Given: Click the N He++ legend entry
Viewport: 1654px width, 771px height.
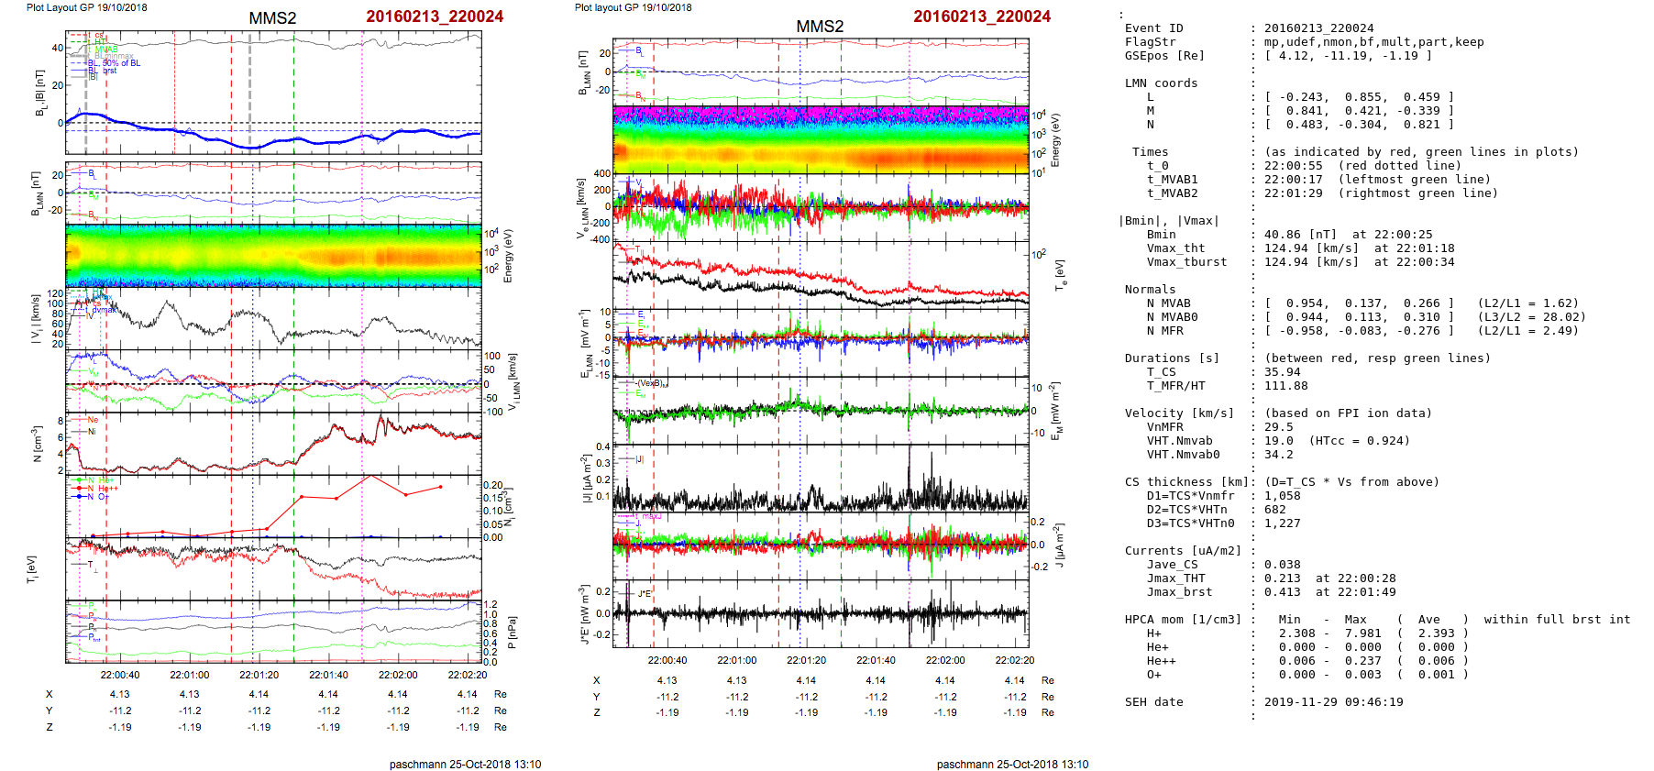Looking at the screenshot, I should [x=102, y=489].
